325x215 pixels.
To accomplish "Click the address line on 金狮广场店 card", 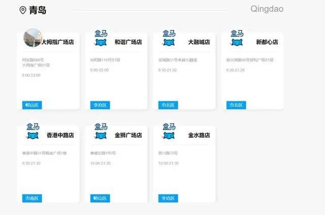I will (x=103, y=153).
